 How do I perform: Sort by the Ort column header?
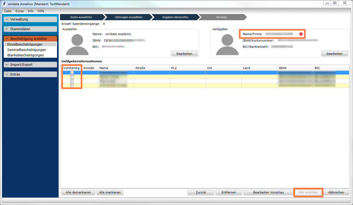coord(223,68)
